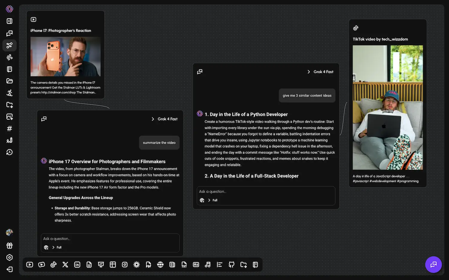Click the Markdown file icon in bottom toolbar

point(196,264)
